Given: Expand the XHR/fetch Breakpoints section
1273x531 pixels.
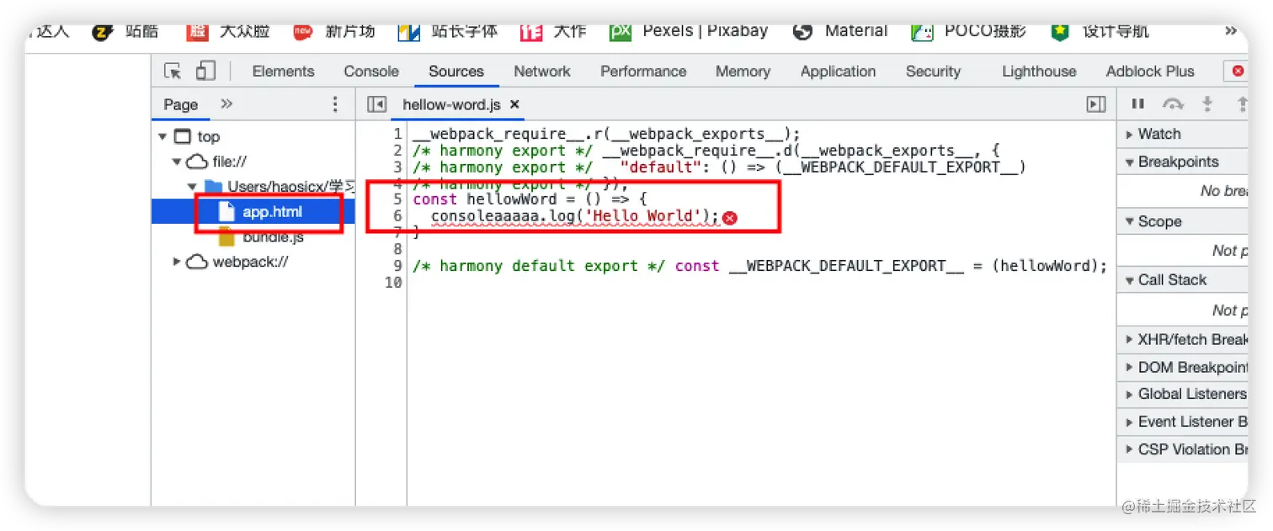Looking at the screenshot, I should (1182, 339).
